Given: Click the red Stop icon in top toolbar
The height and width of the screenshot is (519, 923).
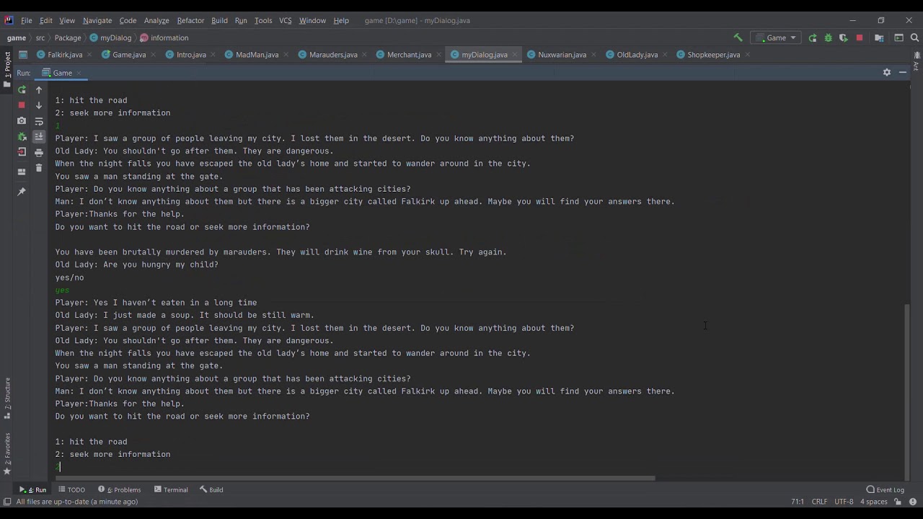Looking at the screenshot, I should tap(860, 37).
